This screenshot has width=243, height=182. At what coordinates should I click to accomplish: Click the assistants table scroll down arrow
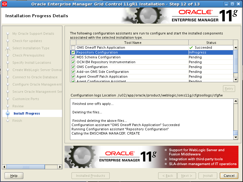[236, 80]
